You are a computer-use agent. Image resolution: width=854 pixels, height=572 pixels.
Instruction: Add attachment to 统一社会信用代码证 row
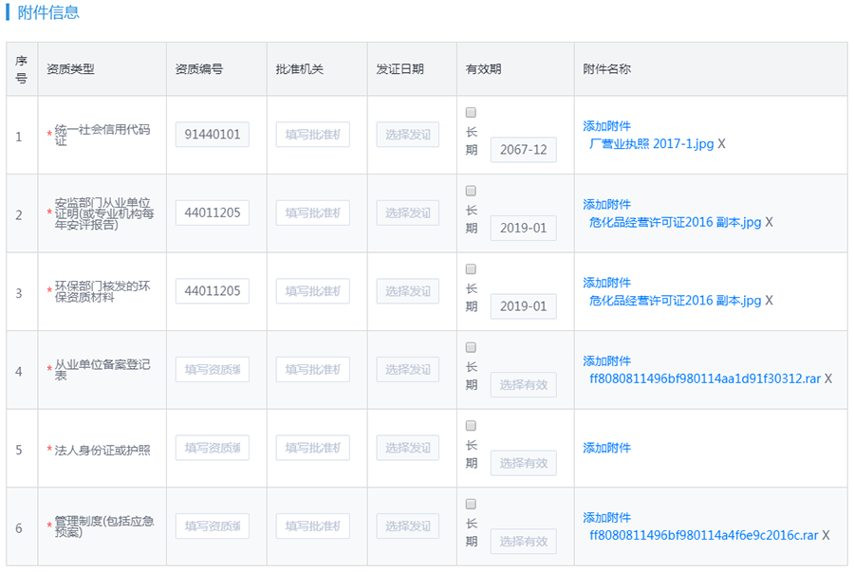point(606,126)
